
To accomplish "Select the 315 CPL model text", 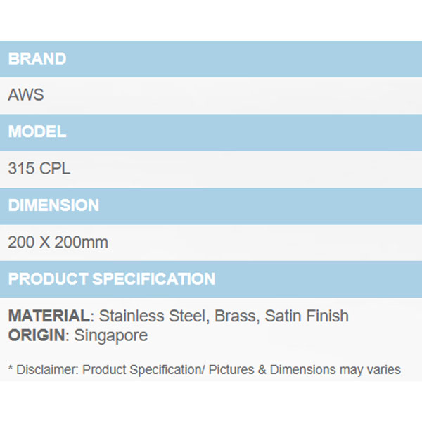I will point(39,170).
